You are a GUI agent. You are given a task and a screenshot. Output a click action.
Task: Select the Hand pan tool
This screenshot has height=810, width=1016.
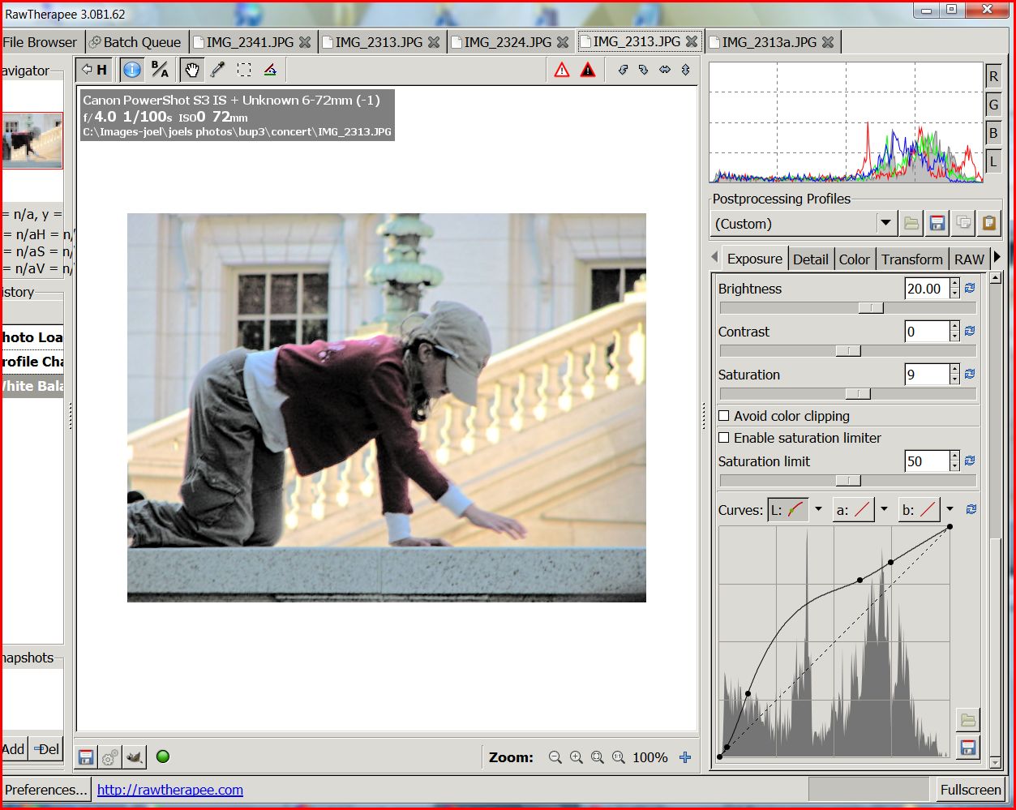pos(192,69)
